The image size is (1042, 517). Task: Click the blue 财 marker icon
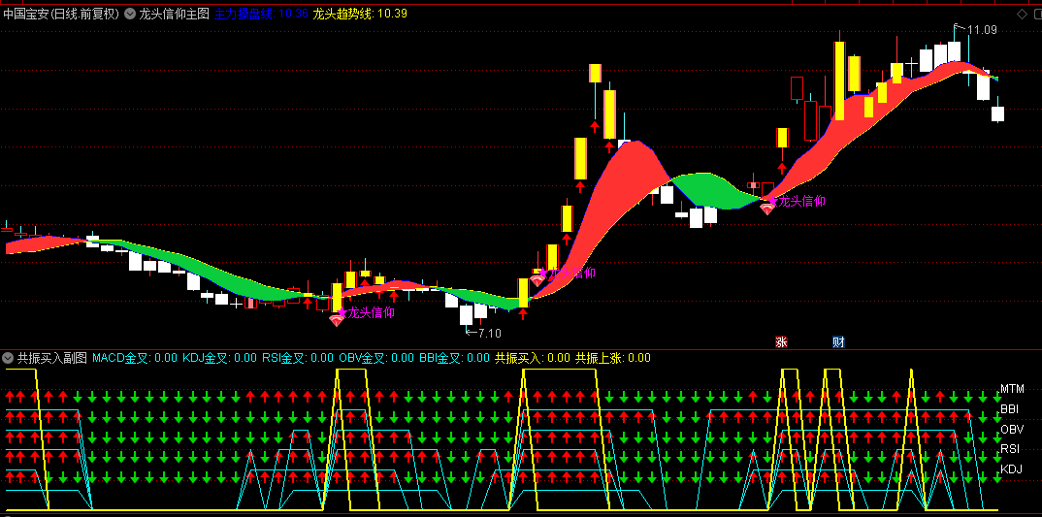coord(838,342)
